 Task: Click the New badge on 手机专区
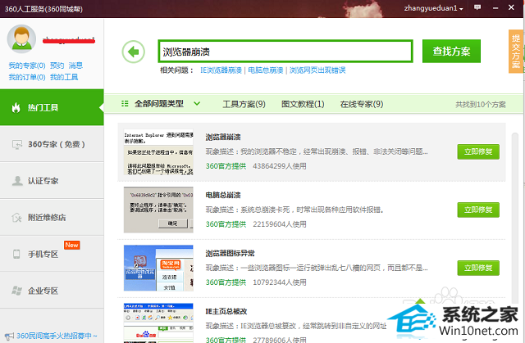(x=71, y=245)
